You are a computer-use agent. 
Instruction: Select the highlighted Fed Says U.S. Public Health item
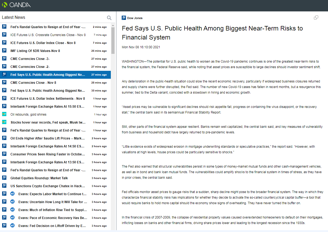[x=48, y=75]
